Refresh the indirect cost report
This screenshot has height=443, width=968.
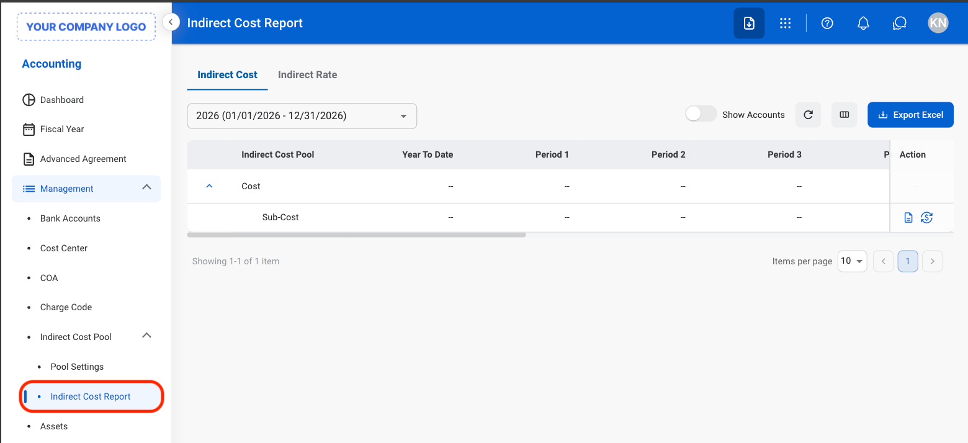(808, 115)
